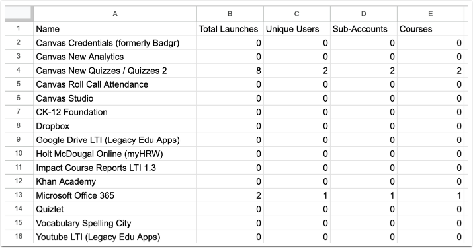Click Courses value for Quizlet row
473x248 pixels.
[431, 209]
